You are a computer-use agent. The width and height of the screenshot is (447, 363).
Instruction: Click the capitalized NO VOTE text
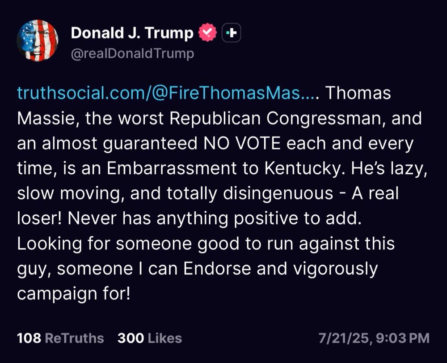pos(242,143)
